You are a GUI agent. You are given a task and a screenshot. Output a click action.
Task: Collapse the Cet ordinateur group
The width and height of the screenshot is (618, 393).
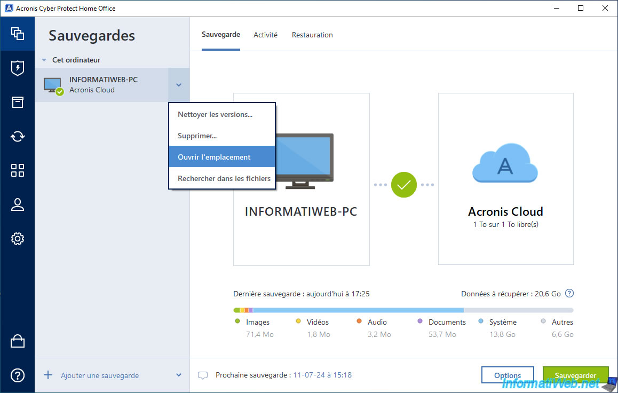tap(44, 60)
